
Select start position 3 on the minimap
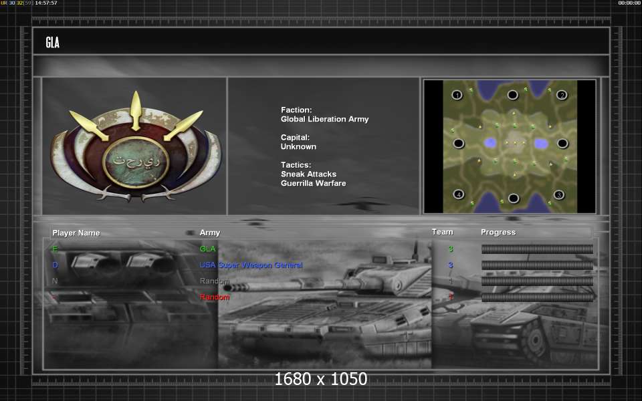click(559, 194)
